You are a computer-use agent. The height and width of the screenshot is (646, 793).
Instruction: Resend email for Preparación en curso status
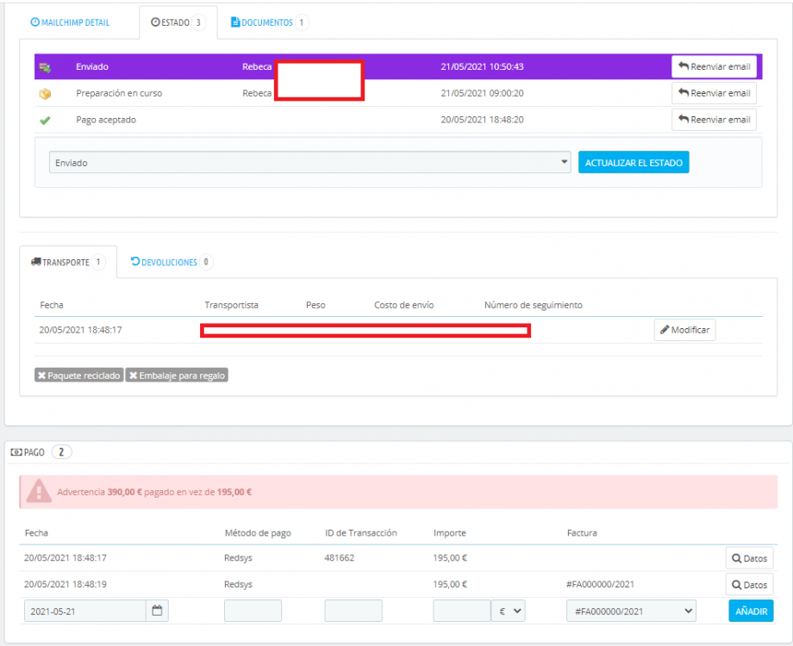pos(714,93)
